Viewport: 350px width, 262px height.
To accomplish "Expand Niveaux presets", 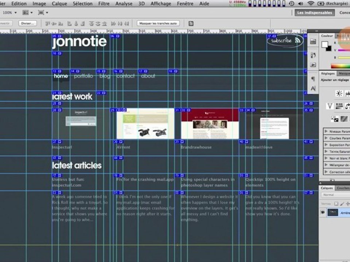I will (326, 131).
